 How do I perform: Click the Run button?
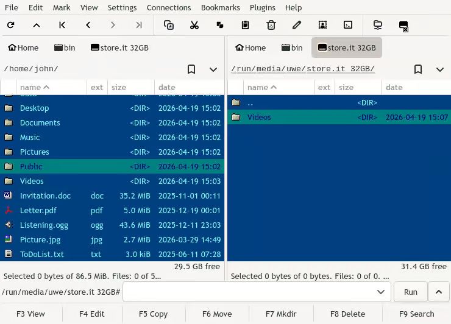(410, 292)
